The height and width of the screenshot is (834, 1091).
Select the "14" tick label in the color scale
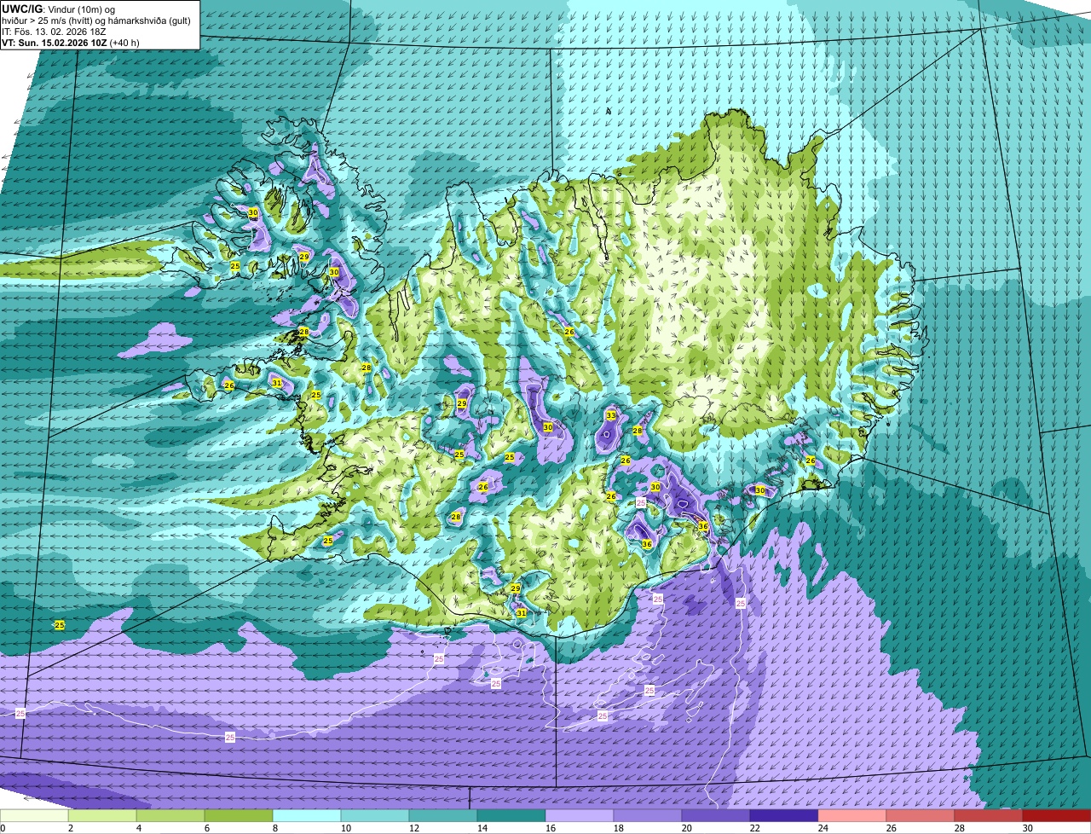coord(481,828)
